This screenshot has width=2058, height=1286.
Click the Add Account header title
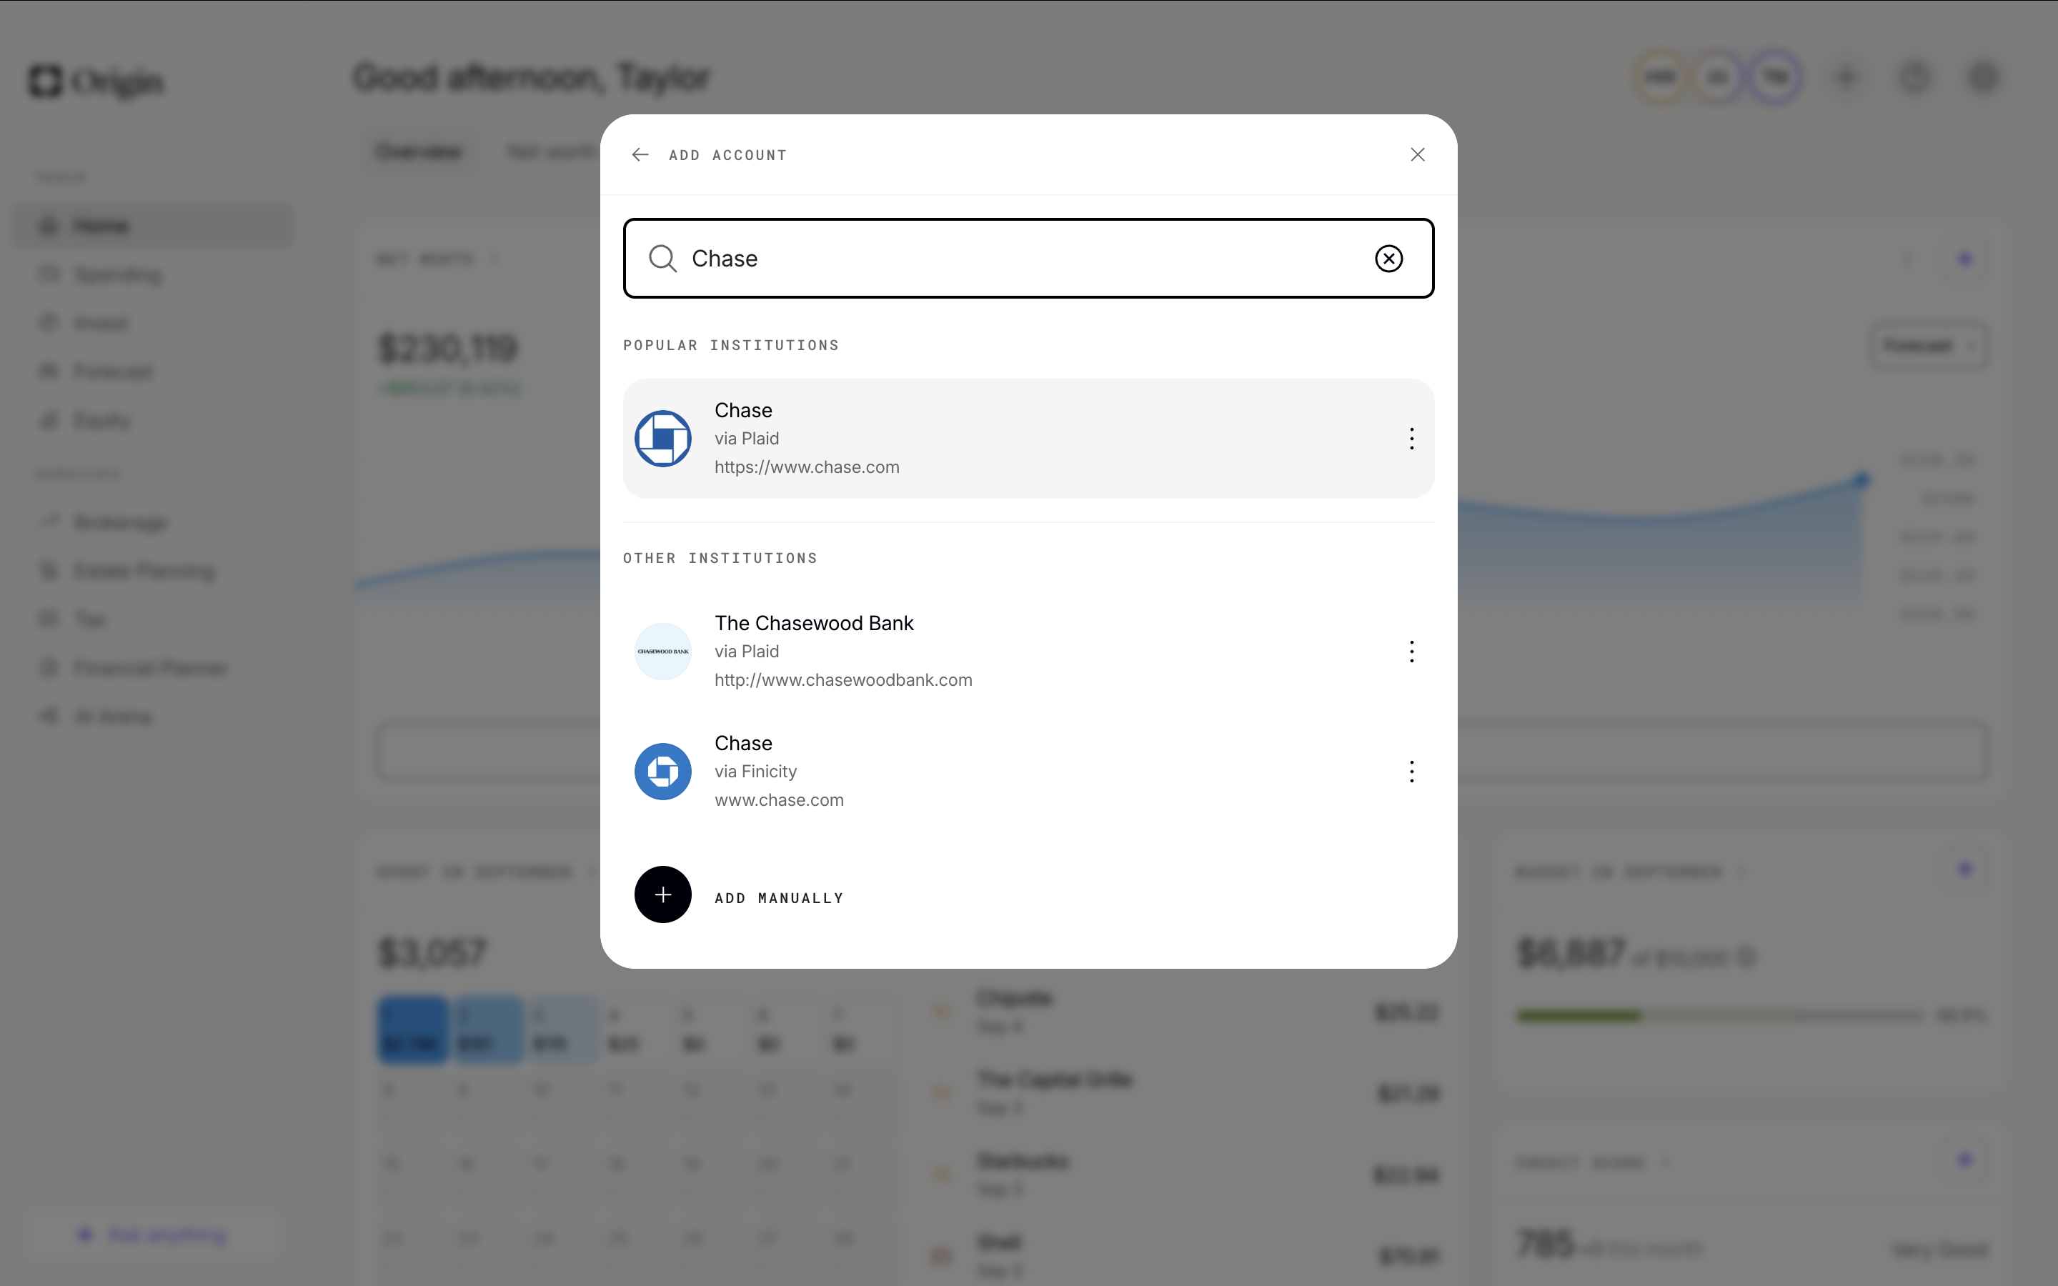coord(728,155)
